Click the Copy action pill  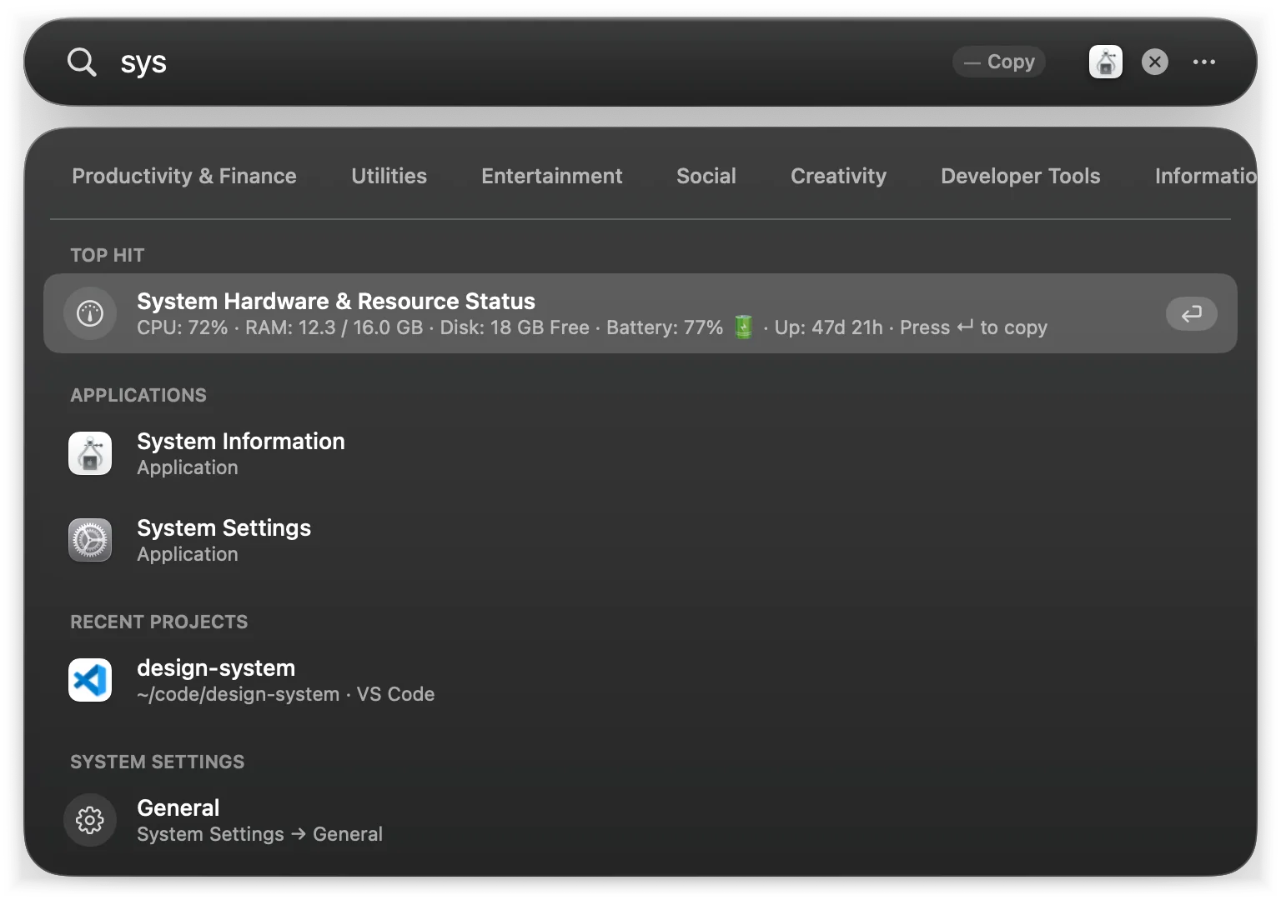[x=999, y=62]
